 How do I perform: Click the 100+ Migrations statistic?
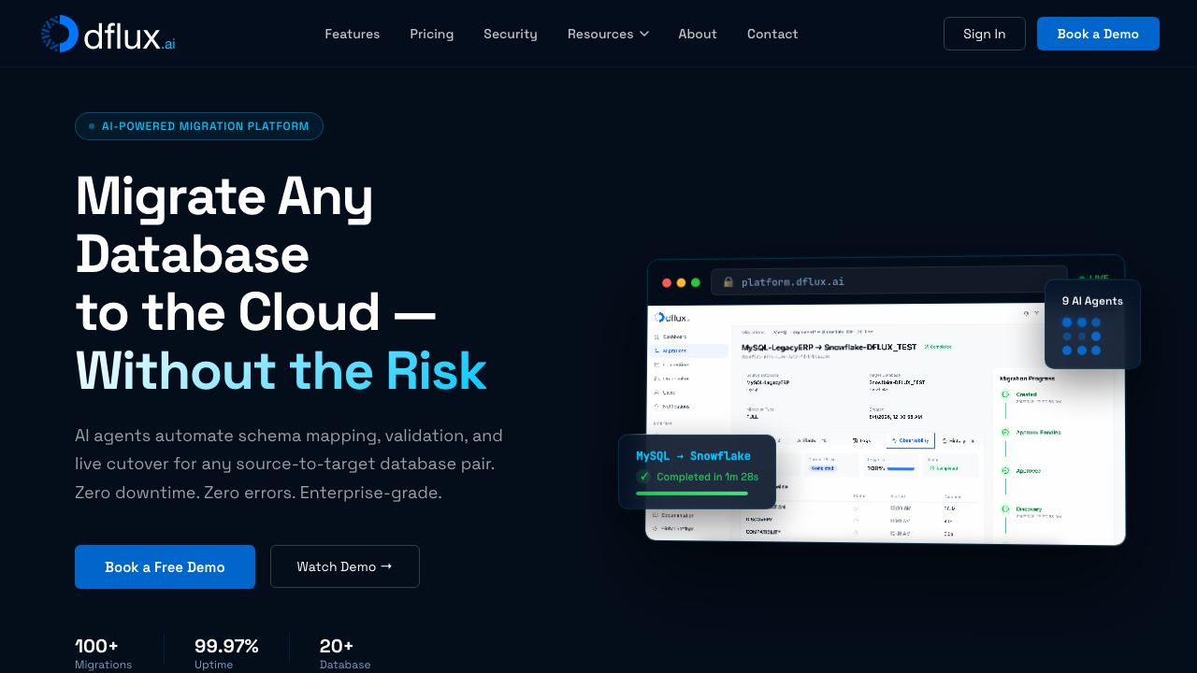coord(103,653)
